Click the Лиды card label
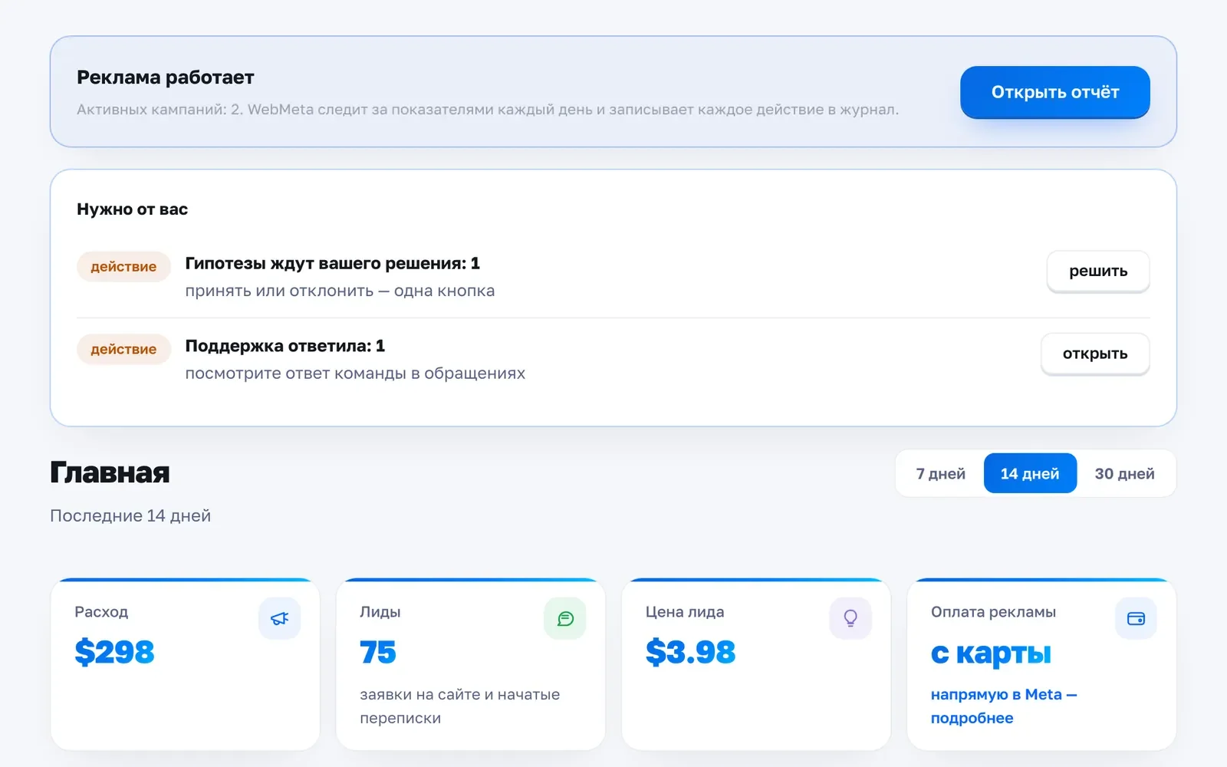This screenshot has width=1227, height=767. [x=380, y=612]
